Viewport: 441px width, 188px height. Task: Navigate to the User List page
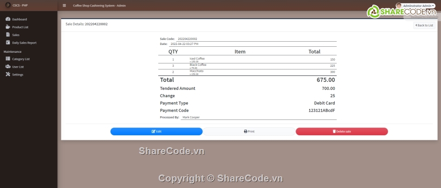tap(18, 67)
